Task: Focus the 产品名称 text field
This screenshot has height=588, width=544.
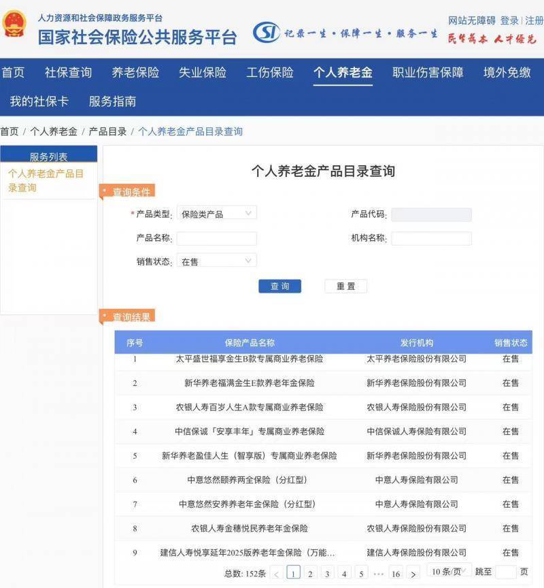Action: (x=217, y=238)
